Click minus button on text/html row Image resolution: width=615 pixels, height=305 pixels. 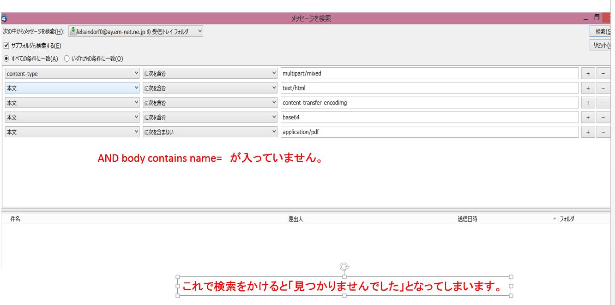click(603, 88)
